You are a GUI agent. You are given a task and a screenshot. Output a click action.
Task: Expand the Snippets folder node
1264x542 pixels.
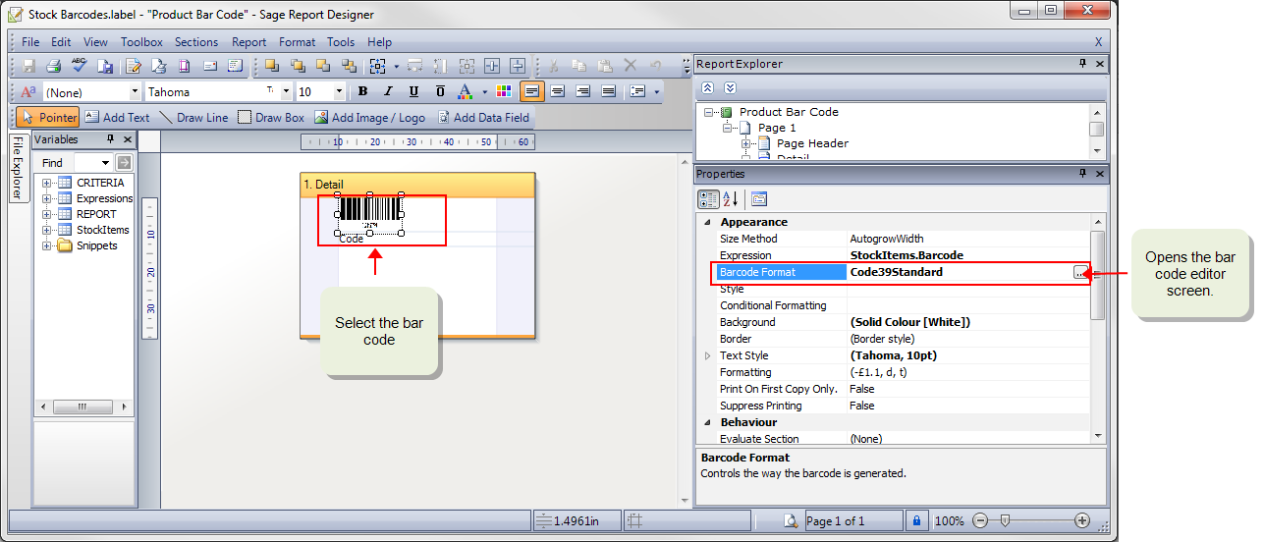coord(46,245)
